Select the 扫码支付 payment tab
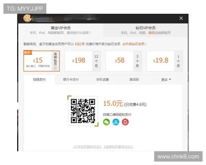The width and height of the screenshot is (206, 165). click(x=39, y=80)
